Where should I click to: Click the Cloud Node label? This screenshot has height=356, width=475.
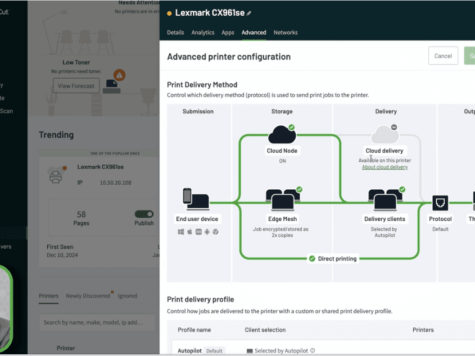[282, 150]
